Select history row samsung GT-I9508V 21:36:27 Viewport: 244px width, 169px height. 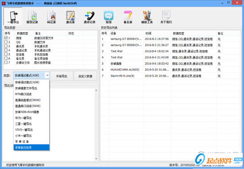[169, 45]
